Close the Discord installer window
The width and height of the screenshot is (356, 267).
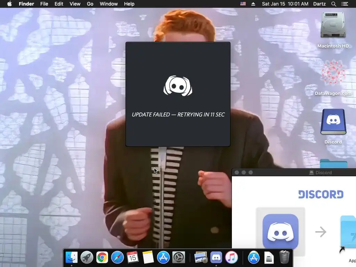[x=236, y=172]
